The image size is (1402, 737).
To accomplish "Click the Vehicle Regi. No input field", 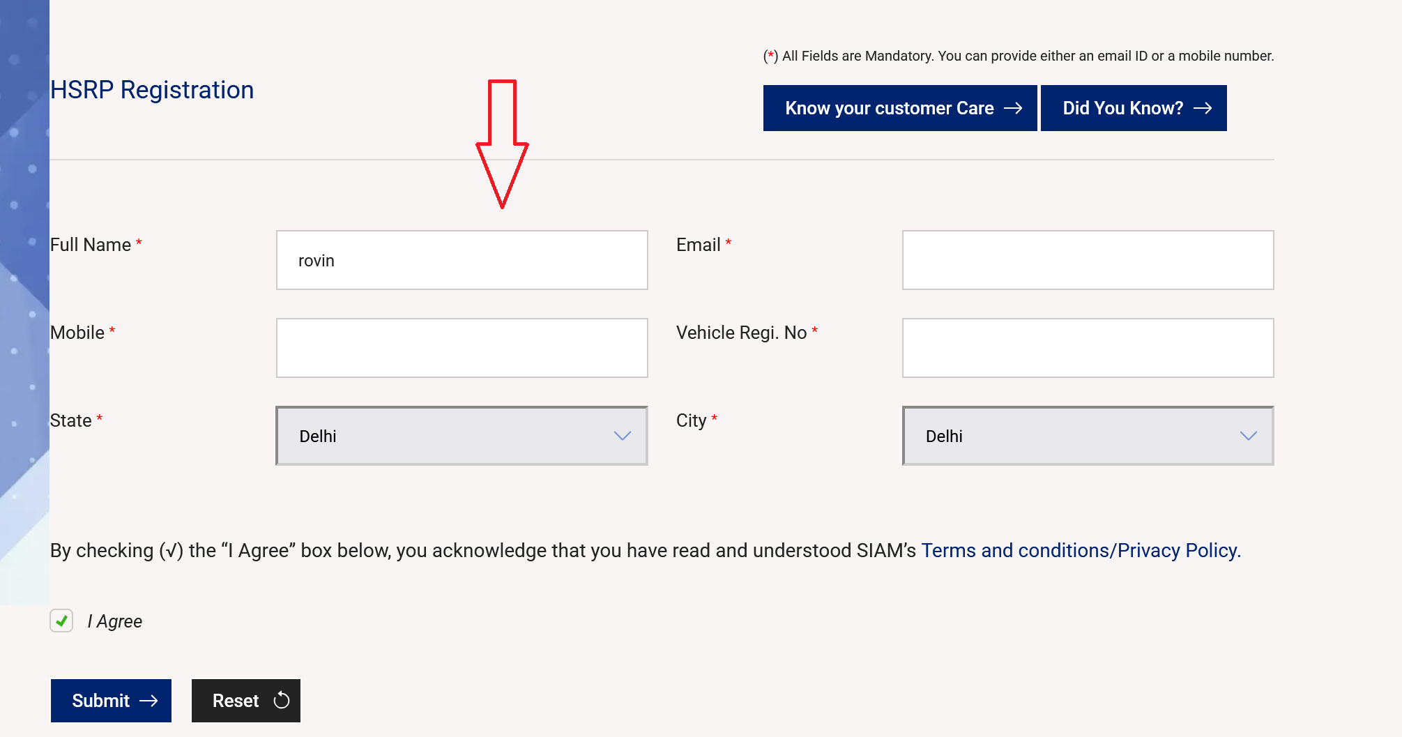I will click(1088, 348).
